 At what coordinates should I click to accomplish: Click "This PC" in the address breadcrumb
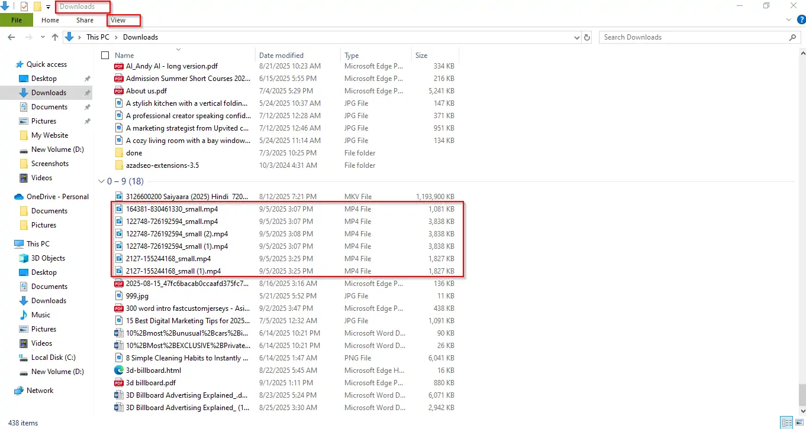(x=97, y=37)
